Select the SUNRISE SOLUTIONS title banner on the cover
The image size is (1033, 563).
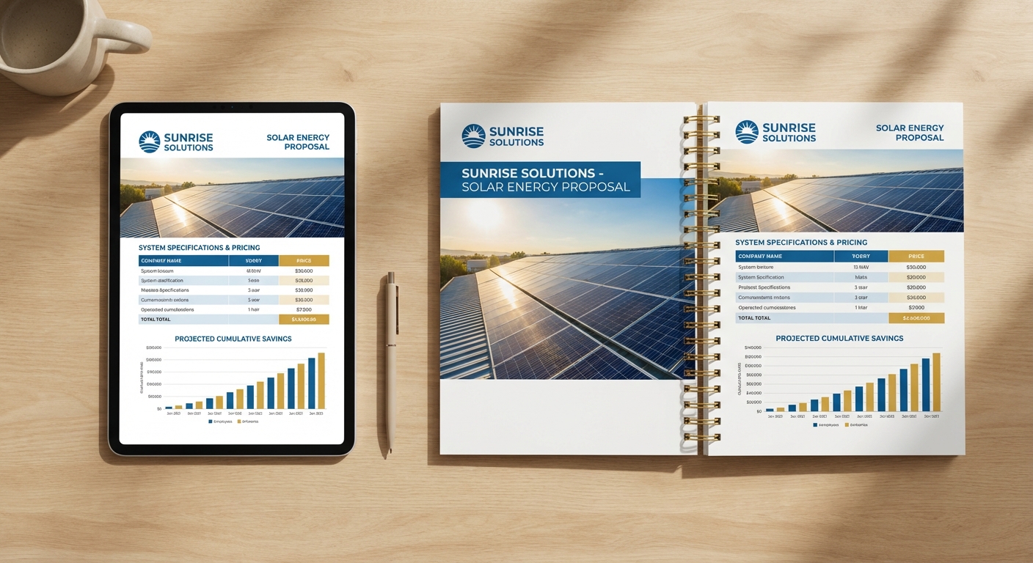541,180
